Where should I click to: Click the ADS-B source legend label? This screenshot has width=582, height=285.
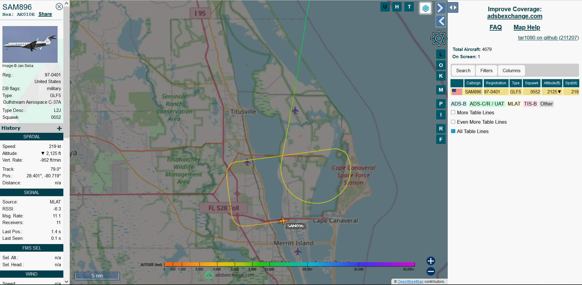point(458,104)
